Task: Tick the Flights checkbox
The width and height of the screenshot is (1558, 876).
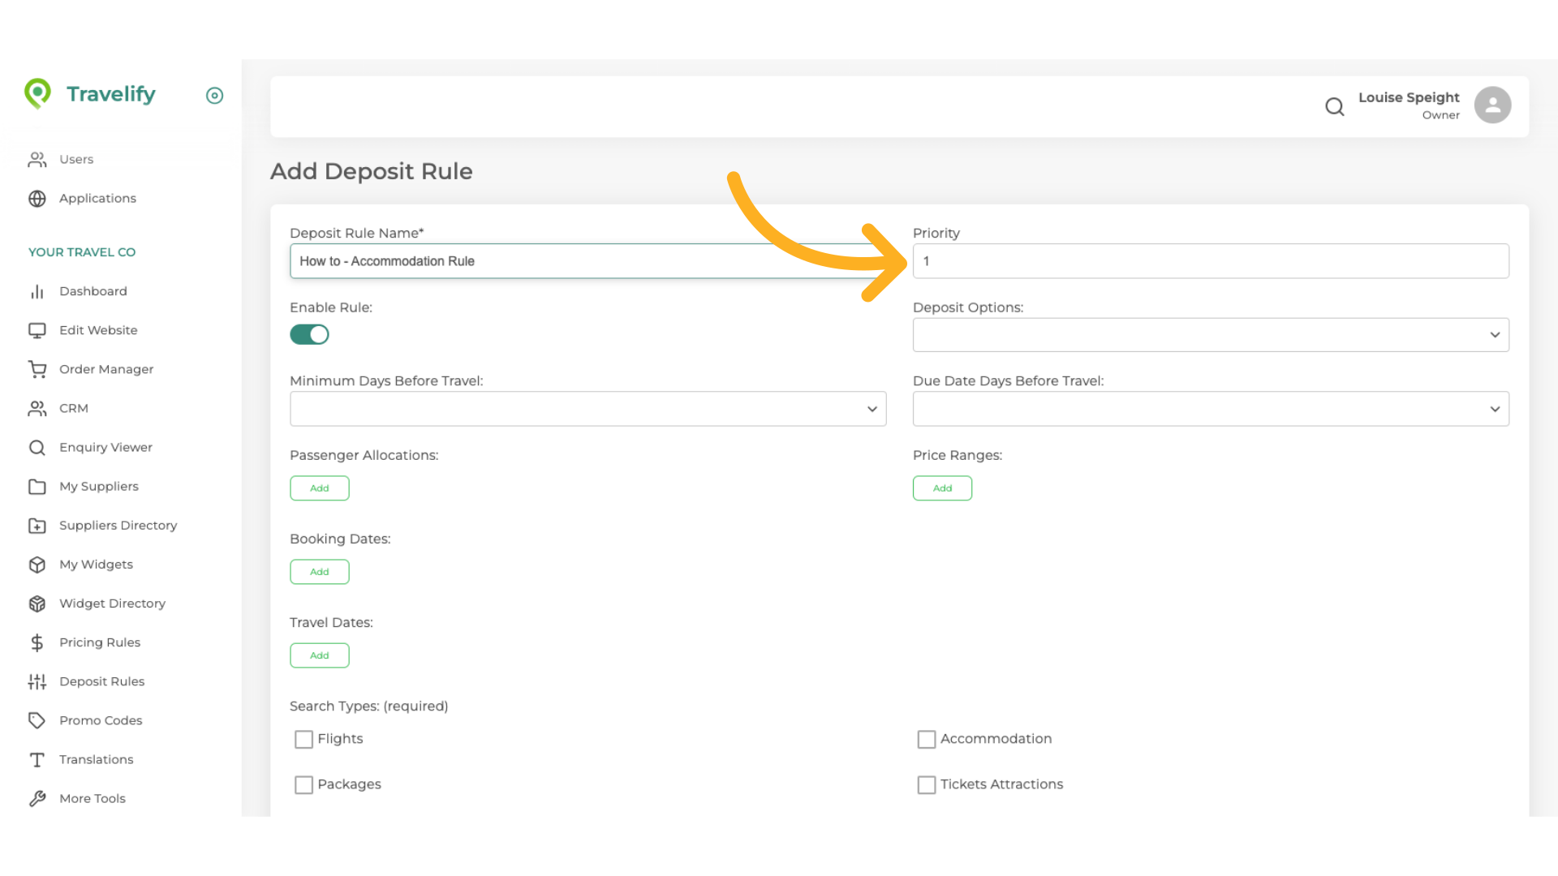Action: pyautogui.click(x=303, y=739)
